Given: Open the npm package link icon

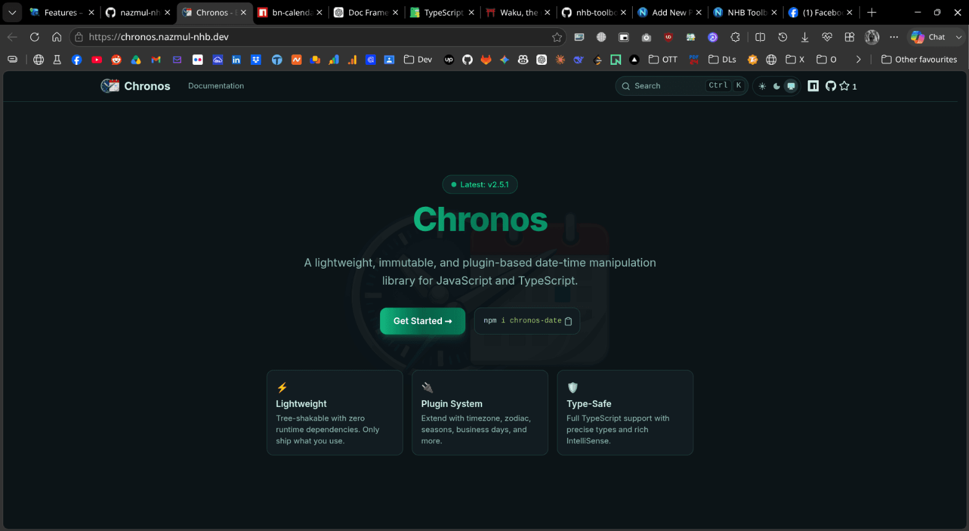Looking at the screenshot, I should pos(813,86).
